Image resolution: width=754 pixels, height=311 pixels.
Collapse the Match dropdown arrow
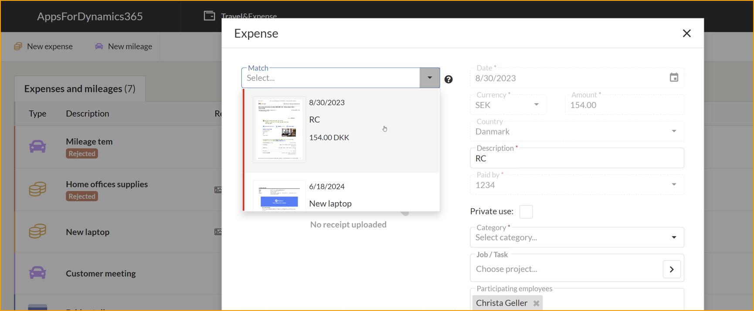point(430,78)
